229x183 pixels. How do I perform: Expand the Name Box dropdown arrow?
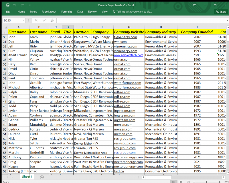click(x=23, y=20)
